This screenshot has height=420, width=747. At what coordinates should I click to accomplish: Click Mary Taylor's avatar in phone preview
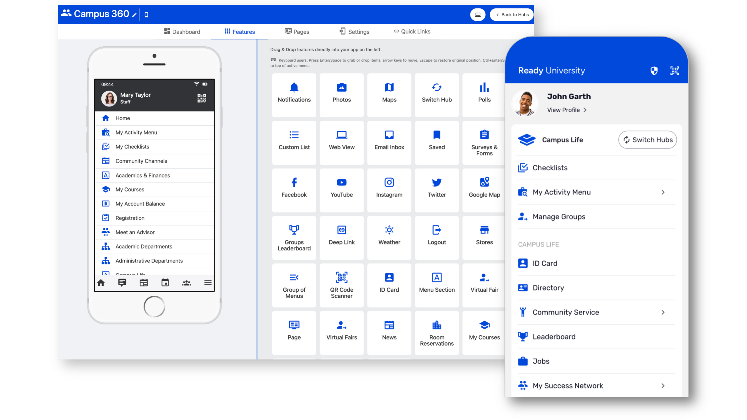[x=109, y=98]
